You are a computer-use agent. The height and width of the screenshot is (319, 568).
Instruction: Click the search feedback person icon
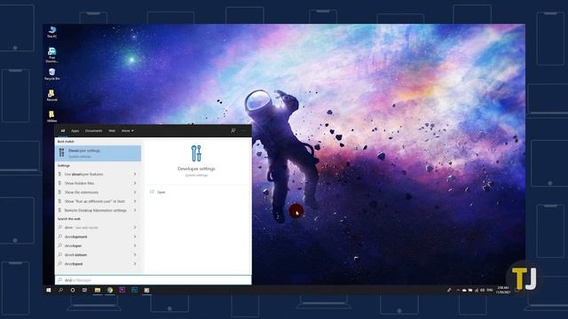(x=233, y=130)
